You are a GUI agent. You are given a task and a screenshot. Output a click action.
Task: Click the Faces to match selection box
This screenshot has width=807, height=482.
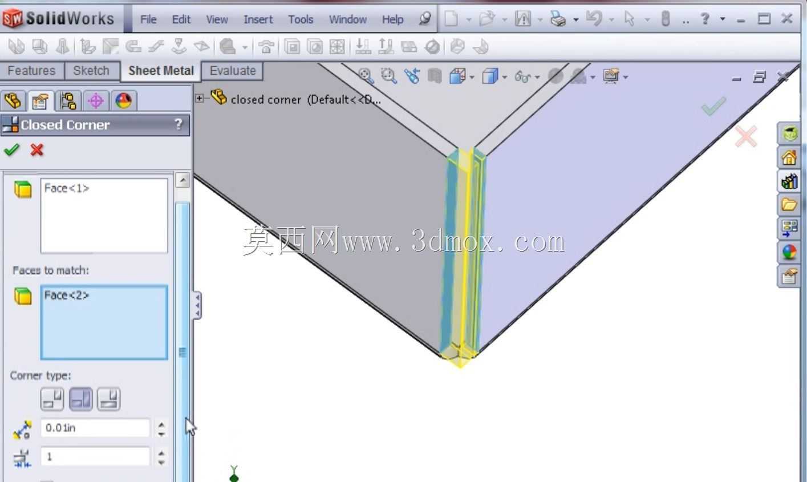coord(104,322)
